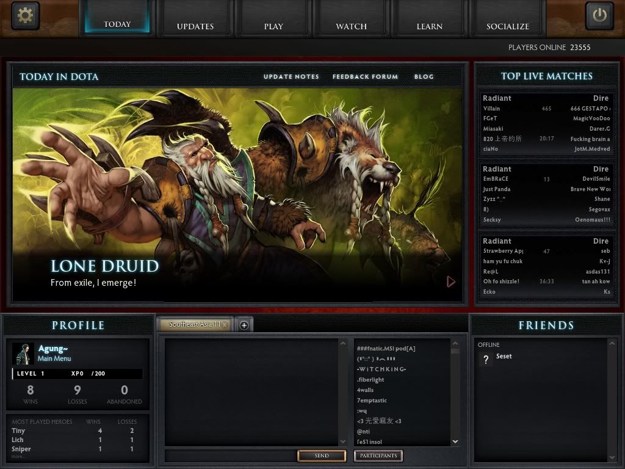Click the Level 1 XP bar
This screenshot has width=625, height=469.
pyautogui.click(x=78, y=374)
